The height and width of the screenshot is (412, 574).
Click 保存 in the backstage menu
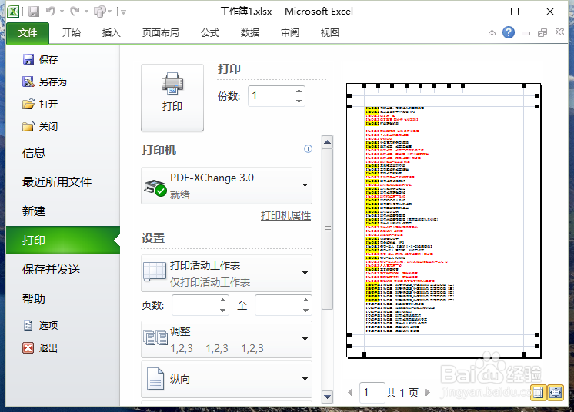pyautogui.click(x=40, y=59)
